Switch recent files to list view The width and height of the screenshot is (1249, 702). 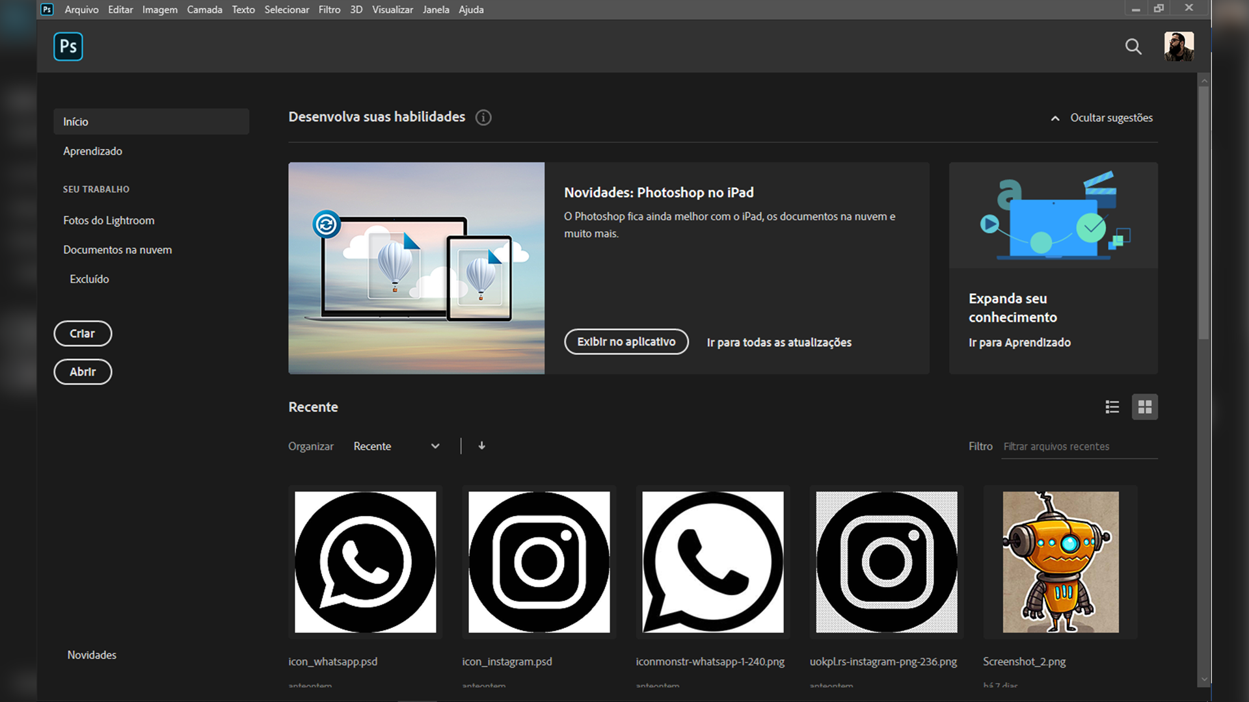[1112, 407]
